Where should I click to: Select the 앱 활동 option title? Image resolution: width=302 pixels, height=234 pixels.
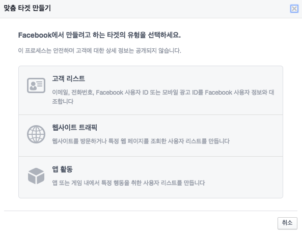(63, 169)
